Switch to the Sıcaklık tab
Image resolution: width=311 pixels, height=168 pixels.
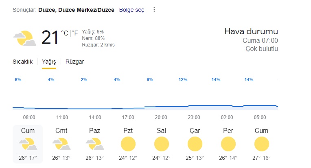click(23, 62)
